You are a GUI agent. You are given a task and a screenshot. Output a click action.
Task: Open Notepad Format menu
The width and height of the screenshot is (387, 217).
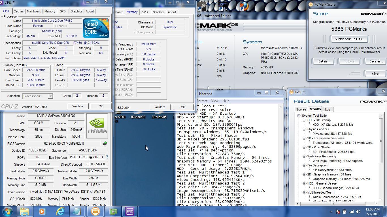[202, 101]
